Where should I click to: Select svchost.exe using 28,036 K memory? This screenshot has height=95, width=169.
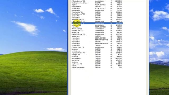pos(97,42)
